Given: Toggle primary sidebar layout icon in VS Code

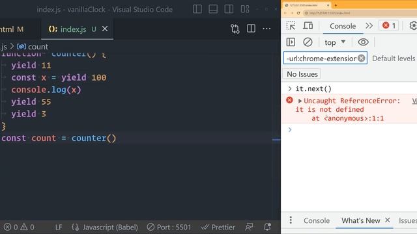Looking at the screenshot, I should pyautogui.click(x=197, y=9).
